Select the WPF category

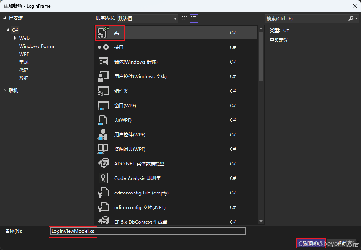24,54
